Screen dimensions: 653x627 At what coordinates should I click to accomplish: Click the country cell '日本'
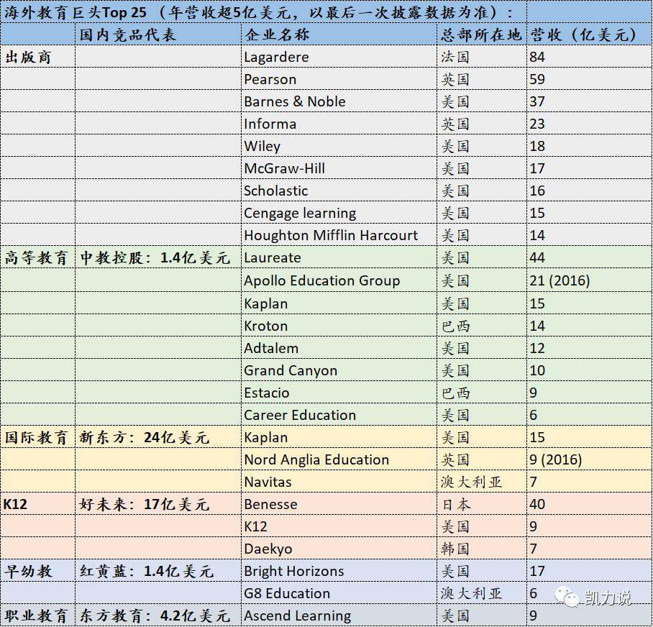point(482,504)
